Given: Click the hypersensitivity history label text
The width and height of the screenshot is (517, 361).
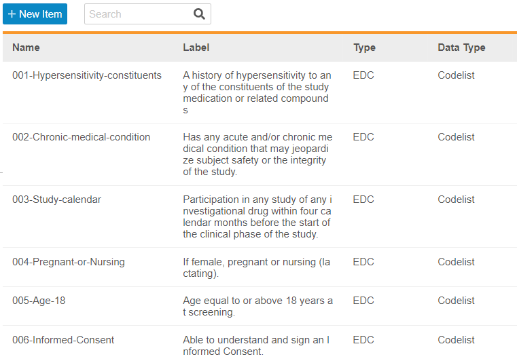Looking at the screenshot, I should (x=257, y=92).
